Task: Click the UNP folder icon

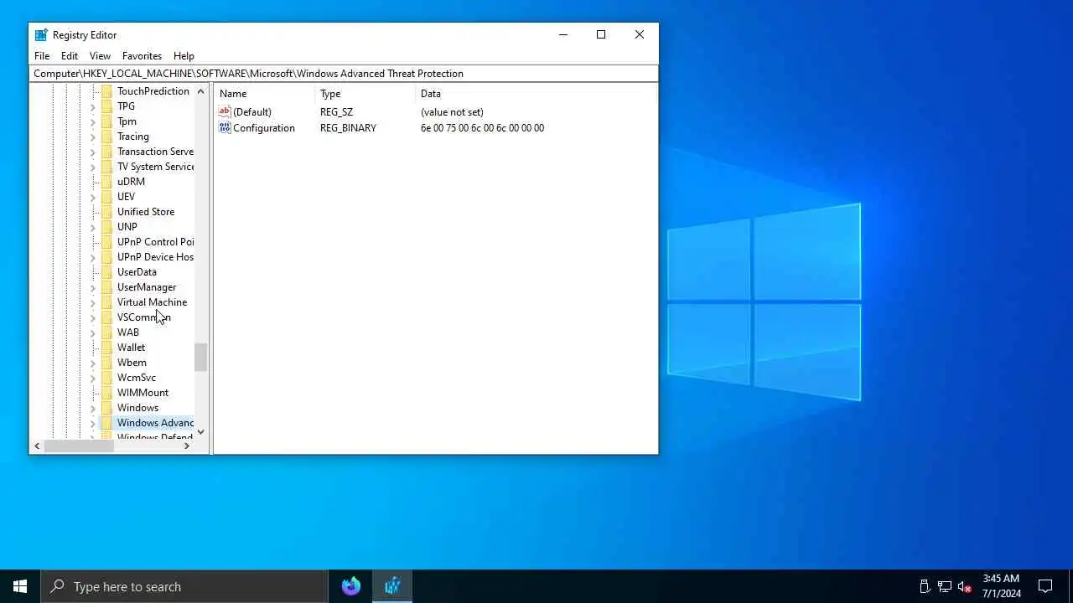Action: 106,227
